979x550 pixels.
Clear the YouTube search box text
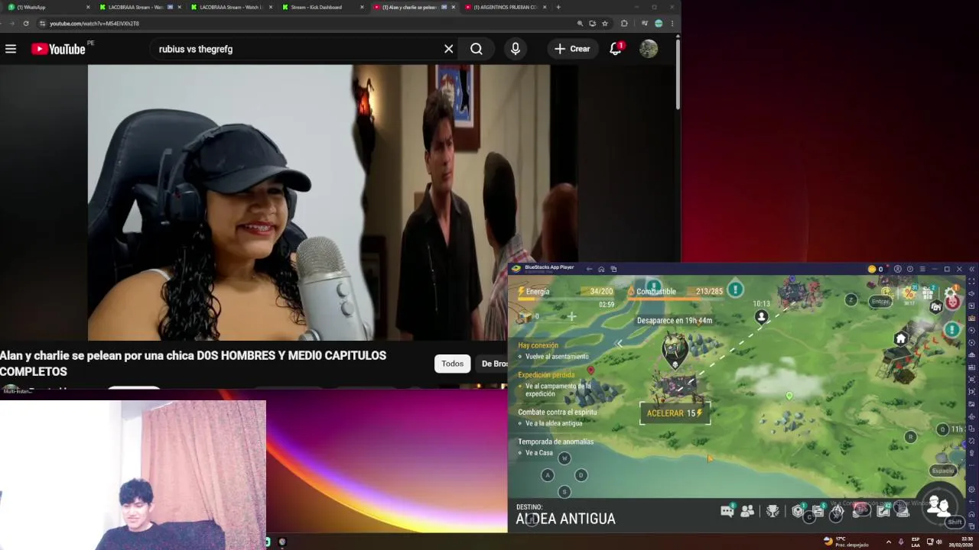pos(449,49)
